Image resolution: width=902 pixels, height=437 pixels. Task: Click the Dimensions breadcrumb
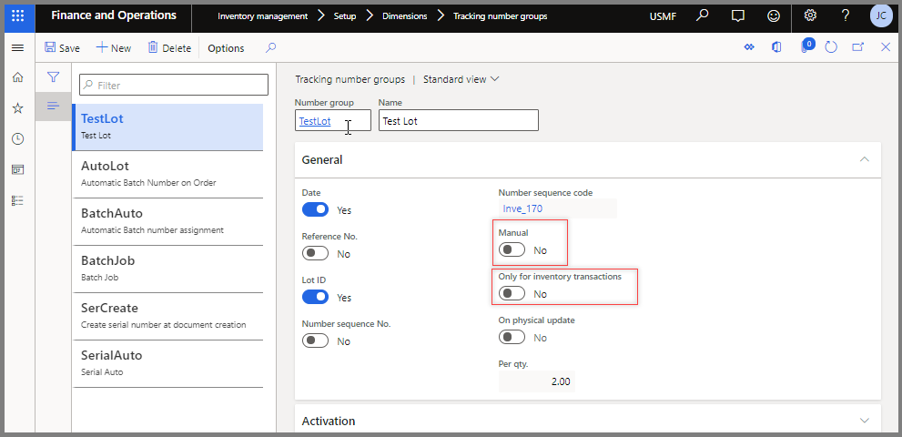click(404, 16)
